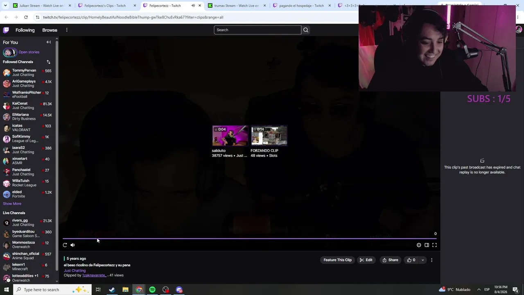Open TommyPervan channel
Viewport: 524px width, 295px height.
pos(27,73)
